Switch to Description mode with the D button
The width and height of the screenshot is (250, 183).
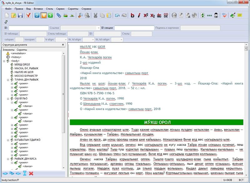37,15
